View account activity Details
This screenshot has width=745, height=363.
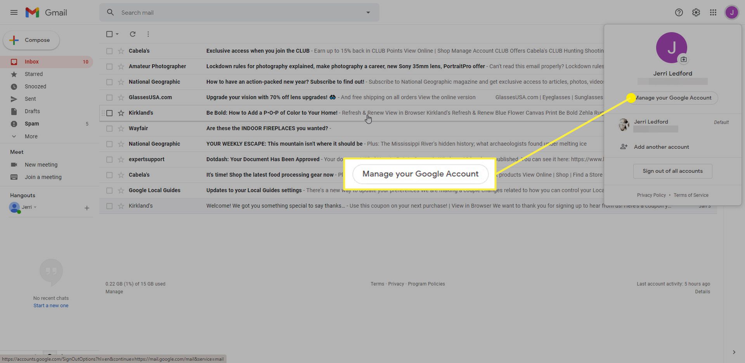coord(702,292)
